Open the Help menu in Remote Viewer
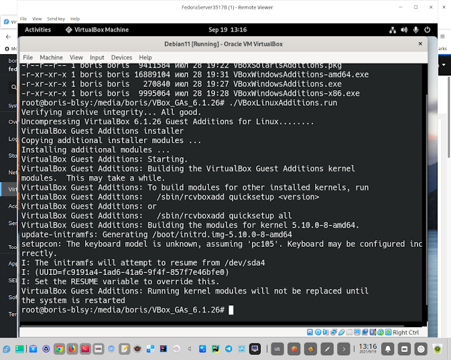 (x=75, y=19)
